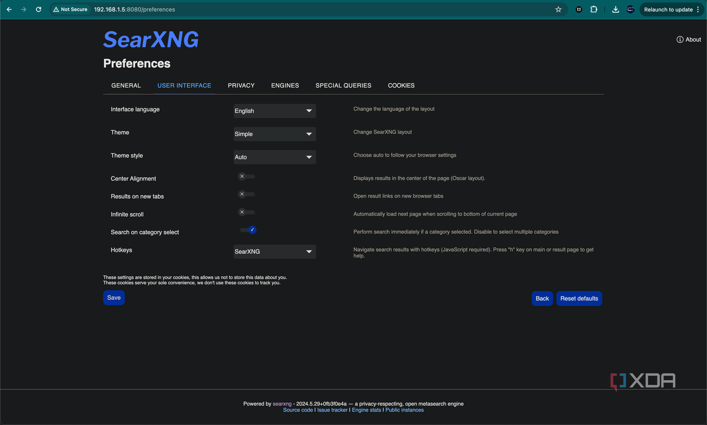Image resolution: width=707 pixels, height=425 pixels.
Task: Expand the Hotkeys dropdown showing SearXNG
Action: point(274,251)
